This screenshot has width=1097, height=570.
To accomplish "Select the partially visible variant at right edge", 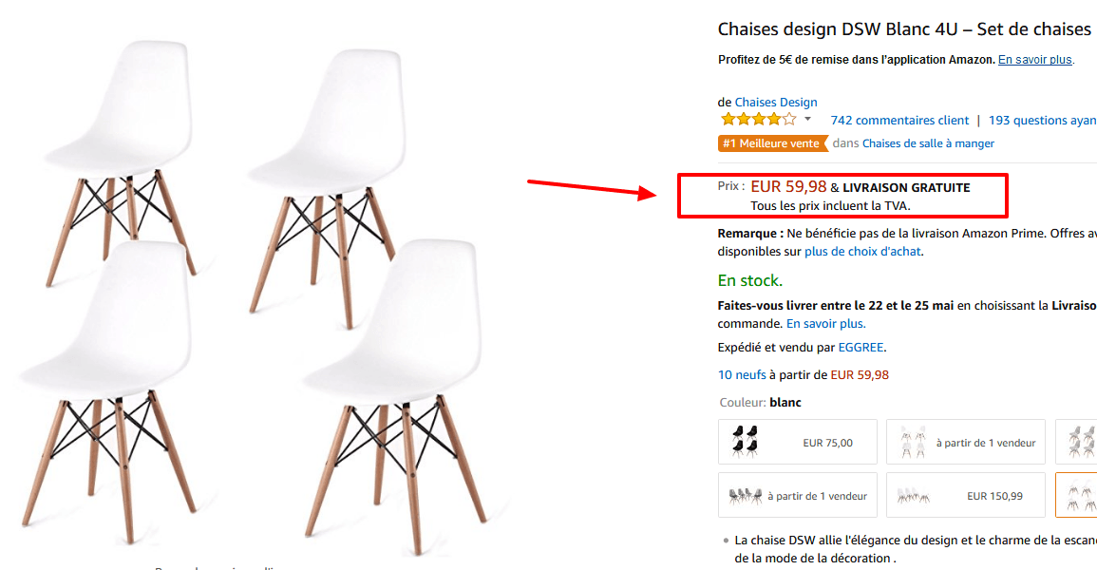I will [x=1083, y=442].
